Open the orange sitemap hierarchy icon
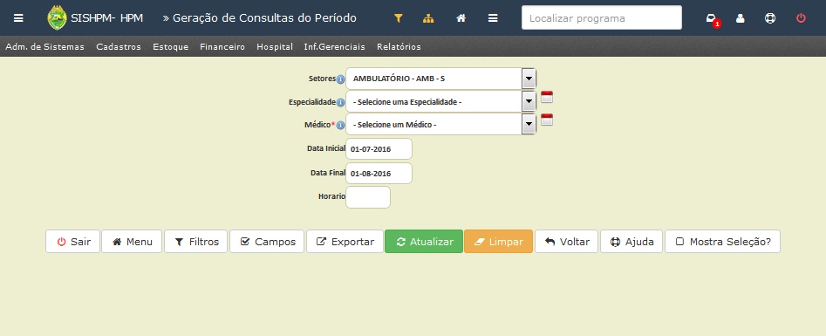826x336 pixels. (428, 18)
